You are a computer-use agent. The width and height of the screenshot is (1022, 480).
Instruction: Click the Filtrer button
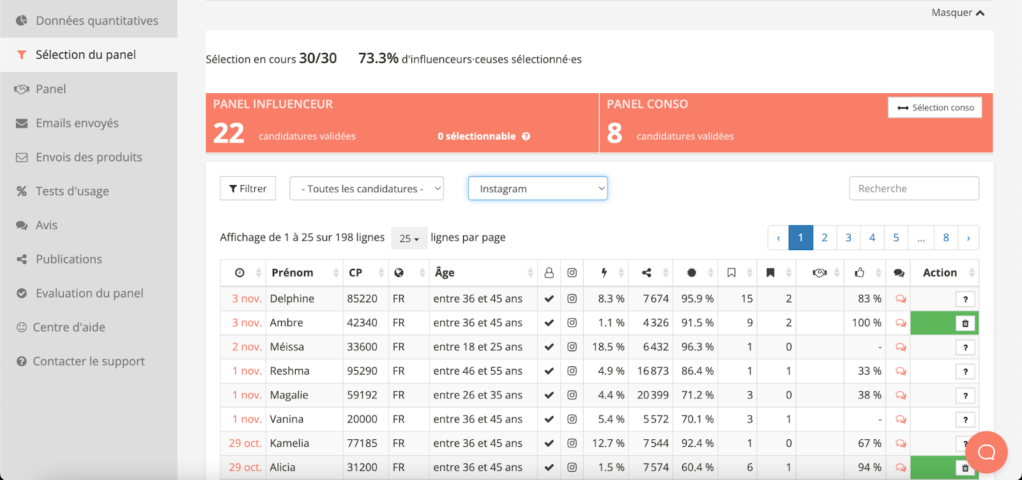click(248, 188)
